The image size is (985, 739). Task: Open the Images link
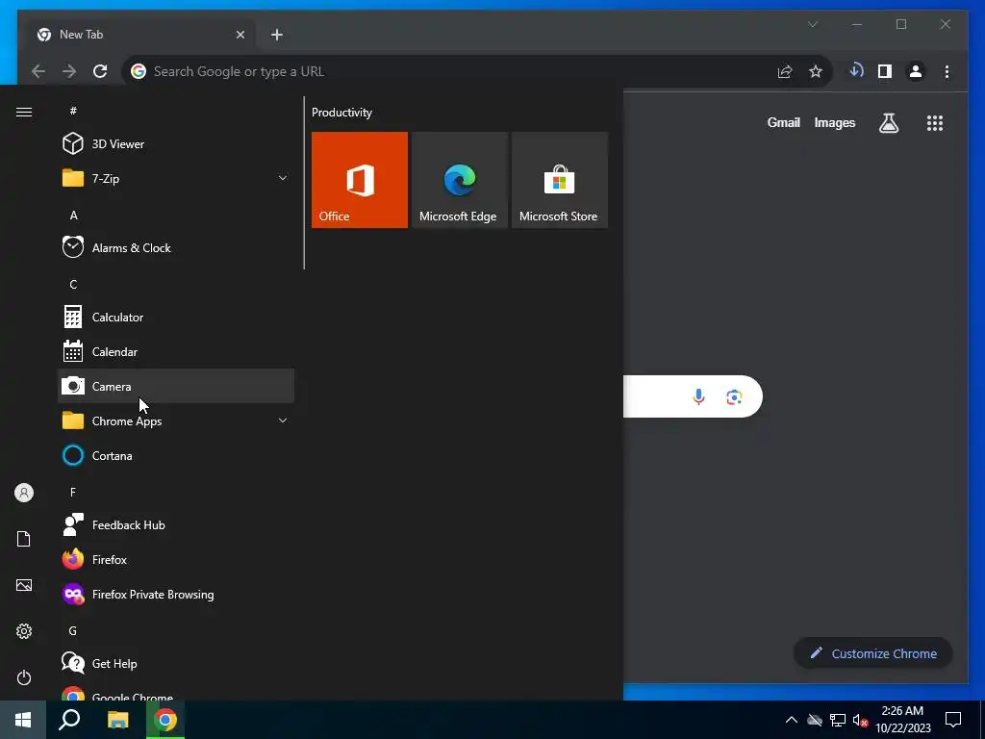point(834,122)
